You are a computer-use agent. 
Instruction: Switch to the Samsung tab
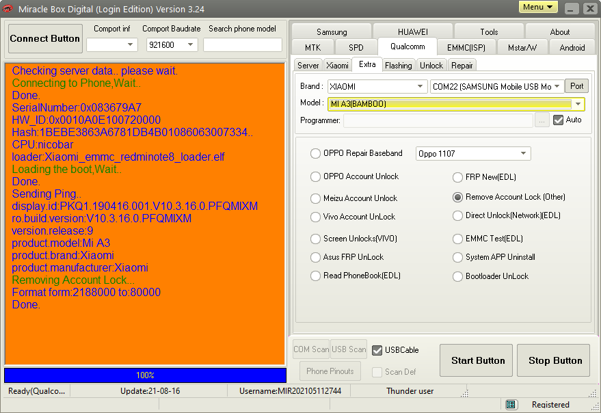[332, 32]
